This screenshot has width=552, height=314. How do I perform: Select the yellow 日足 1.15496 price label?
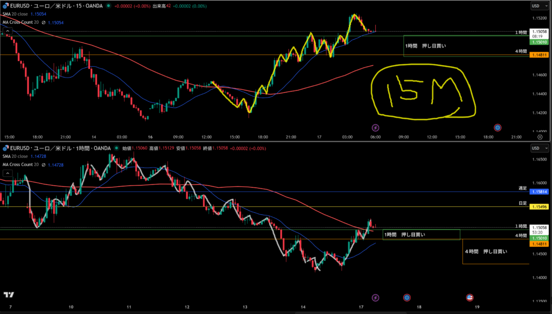[x=540, y=207]
